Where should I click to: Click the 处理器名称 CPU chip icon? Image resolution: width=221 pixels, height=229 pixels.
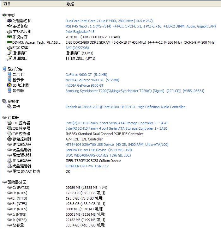tap(9, 21)
